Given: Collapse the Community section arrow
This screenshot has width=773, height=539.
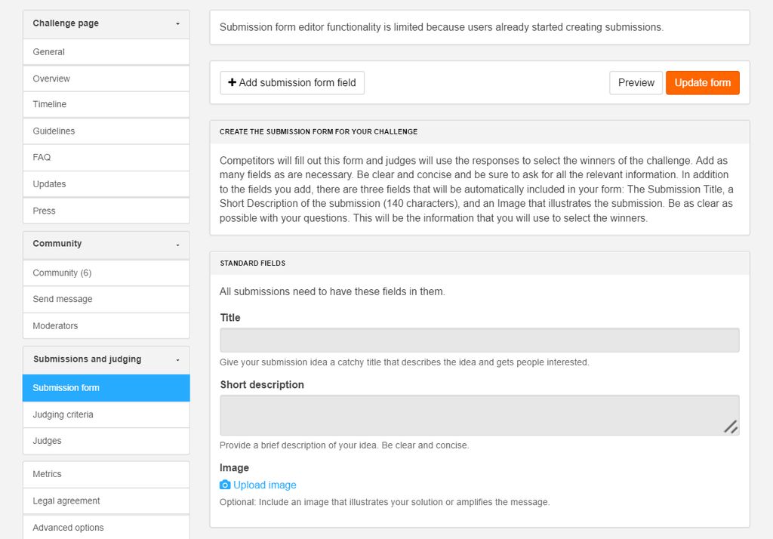Looking at the screenshot, I should [x=178, y=245].
